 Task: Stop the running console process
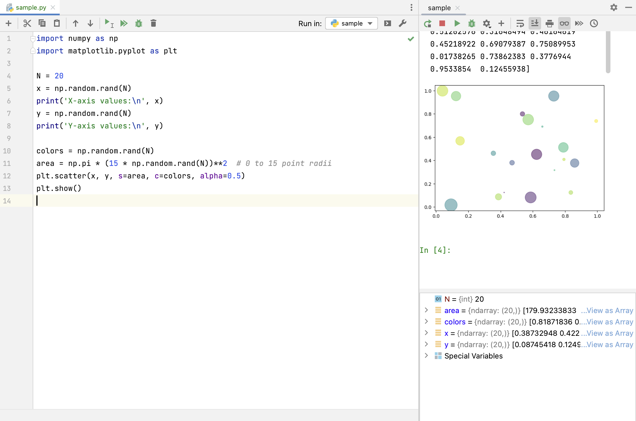[x=442, y=23]
